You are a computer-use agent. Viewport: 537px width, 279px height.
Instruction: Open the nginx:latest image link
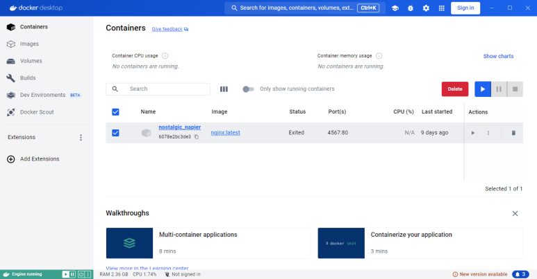pos(225,133)
